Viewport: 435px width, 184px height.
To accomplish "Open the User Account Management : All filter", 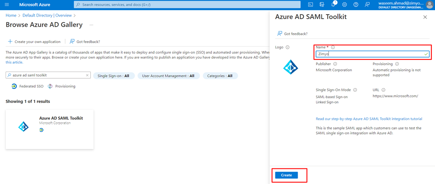I will [168, 76].
